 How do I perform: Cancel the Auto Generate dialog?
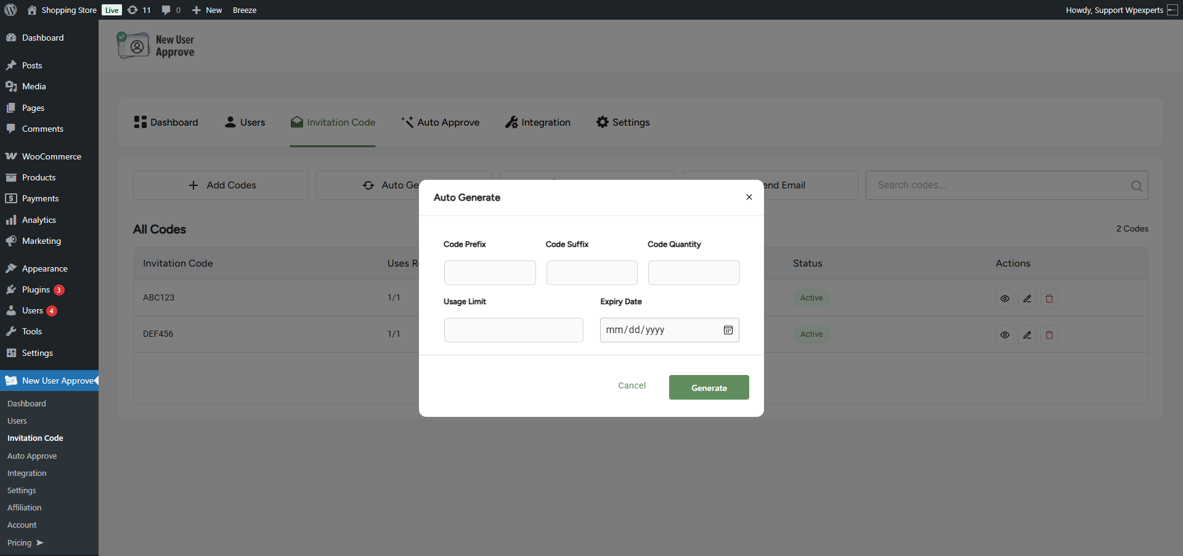point(632,385)
